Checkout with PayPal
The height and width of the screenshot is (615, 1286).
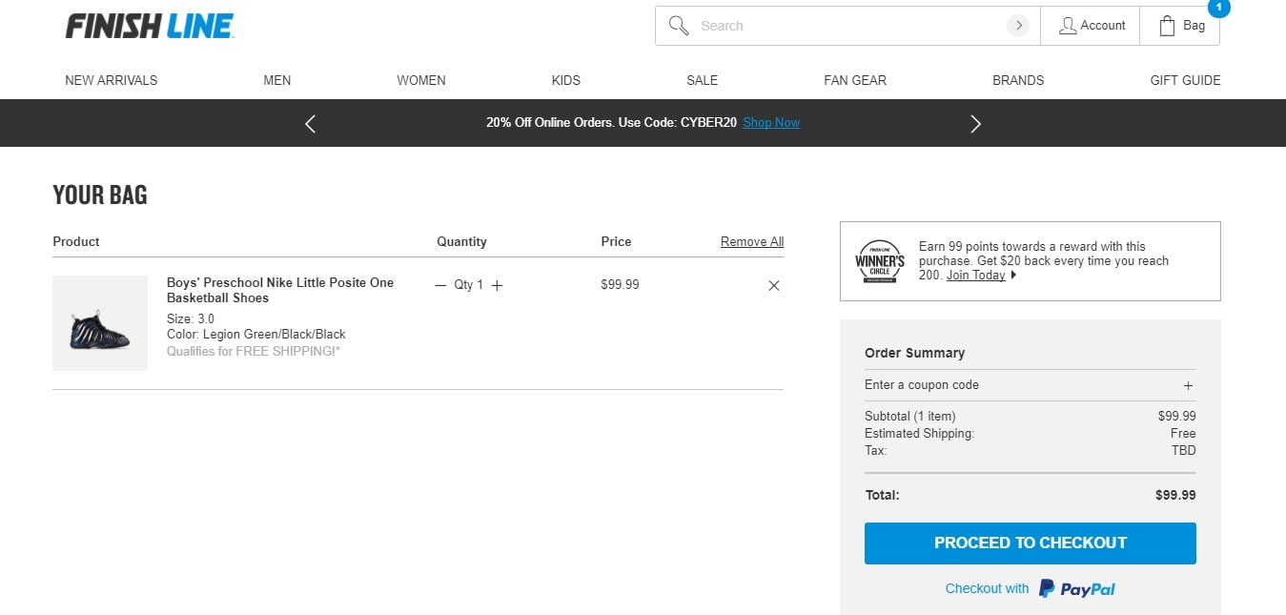[1031, 588]
